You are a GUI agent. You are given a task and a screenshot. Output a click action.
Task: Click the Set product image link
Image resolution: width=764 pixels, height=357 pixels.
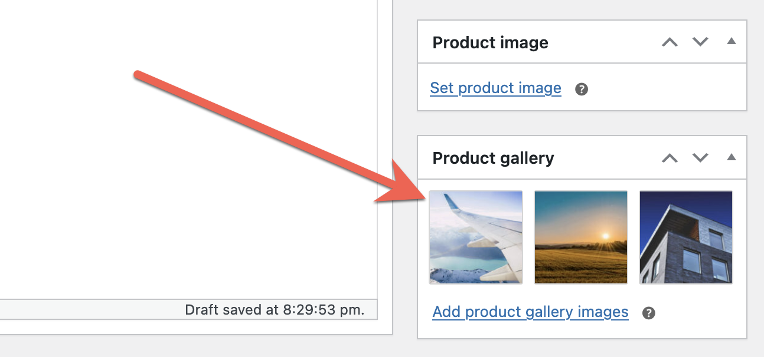click(495, 88)
